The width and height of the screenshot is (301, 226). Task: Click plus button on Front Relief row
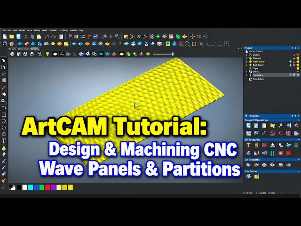291,62
